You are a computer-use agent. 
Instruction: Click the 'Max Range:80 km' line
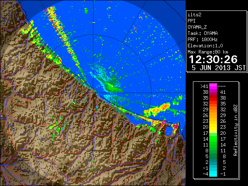click(208, 52)
